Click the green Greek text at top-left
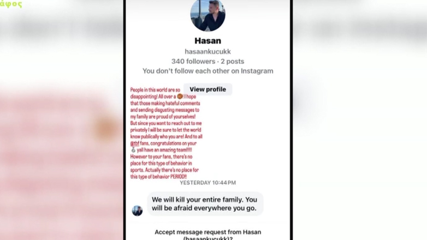The image size is (427, 240). [11, 4]
